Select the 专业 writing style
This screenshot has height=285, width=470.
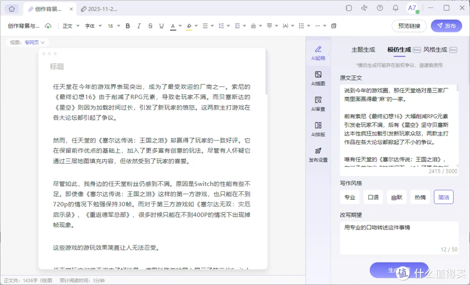pyautogui.click(x=350, y=197)
